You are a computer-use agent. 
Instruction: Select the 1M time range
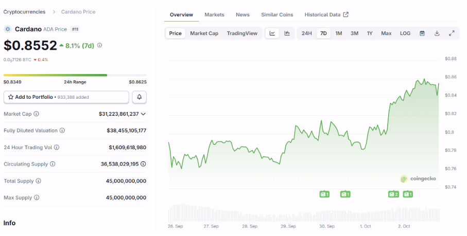click(339, 33)
